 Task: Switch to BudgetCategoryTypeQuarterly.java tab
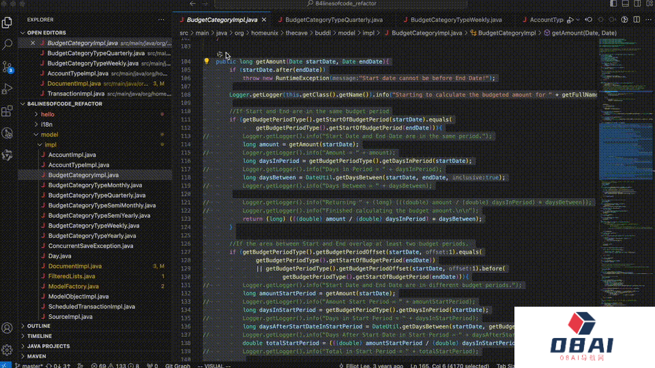332,20
